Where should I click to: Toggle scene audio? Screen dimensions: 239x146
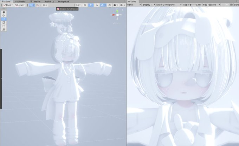tap(97, 5)
